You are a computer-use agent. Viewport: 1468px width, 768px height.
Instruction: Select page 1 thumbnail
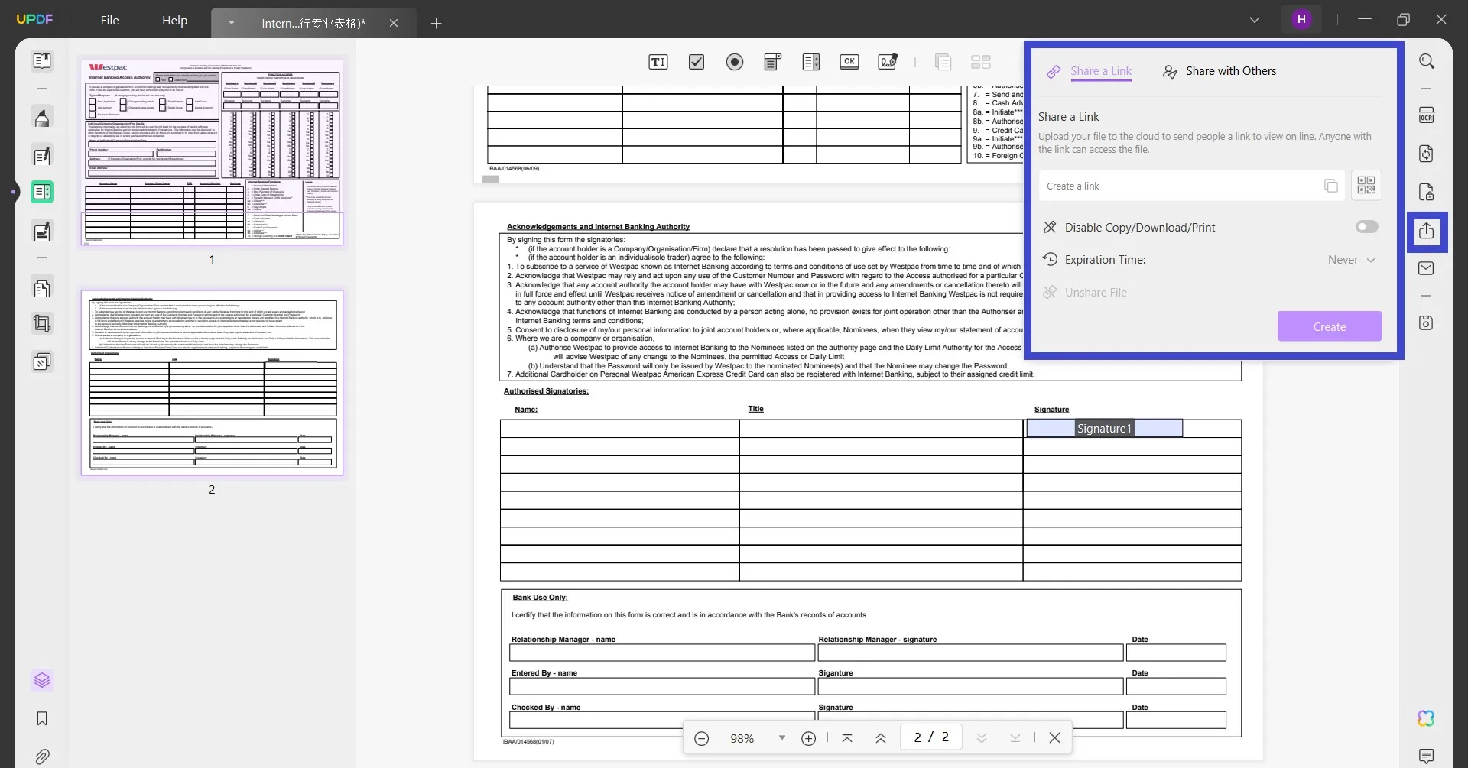click(212, 151)
